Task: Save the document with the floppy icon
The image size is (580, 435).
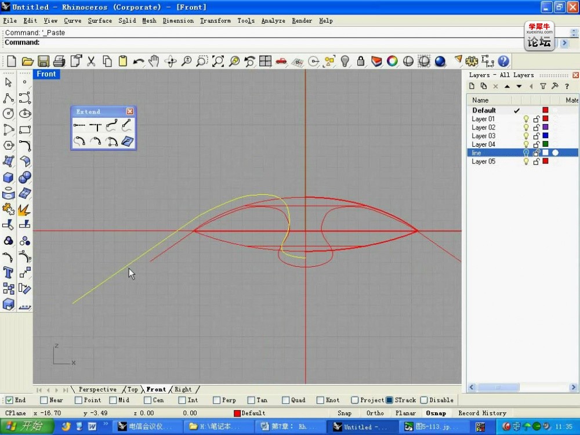Action: click(43, 61)
